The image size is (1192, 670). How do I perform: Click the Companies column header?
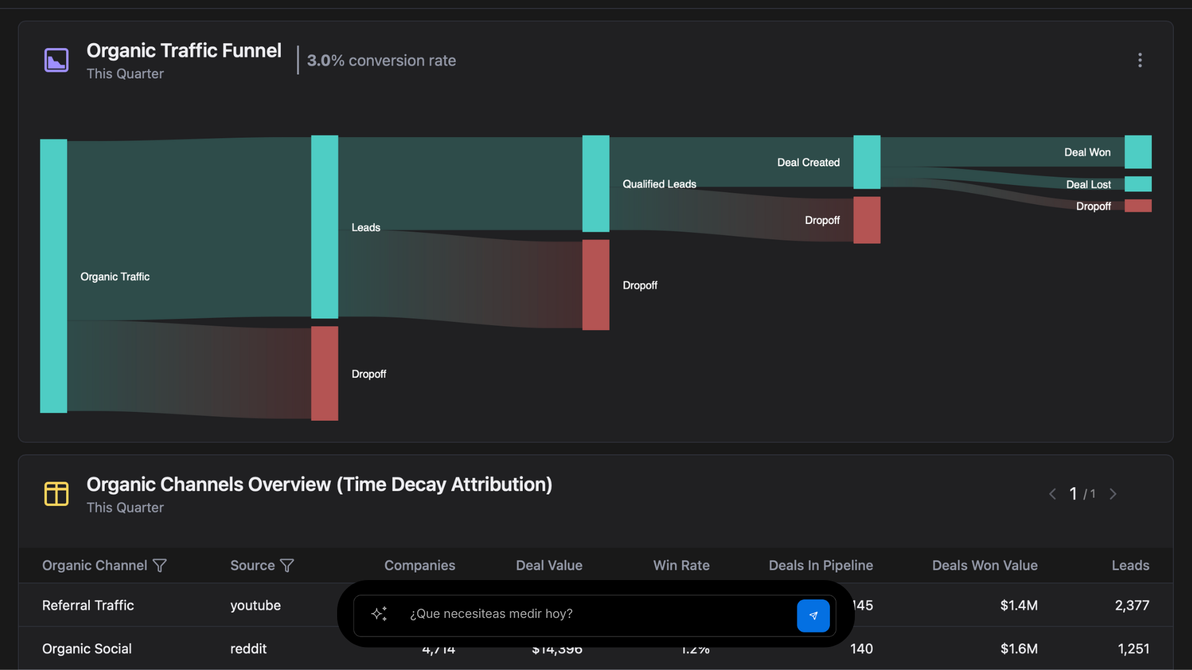coord(419,566)
